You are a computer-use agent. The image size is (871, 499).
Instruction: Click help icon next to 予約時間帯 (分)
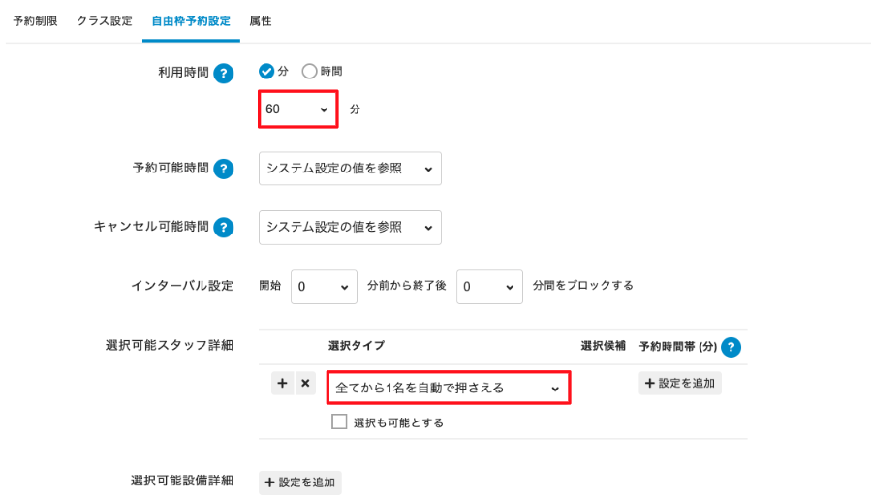pyautogui.click(x=732, y=347)
